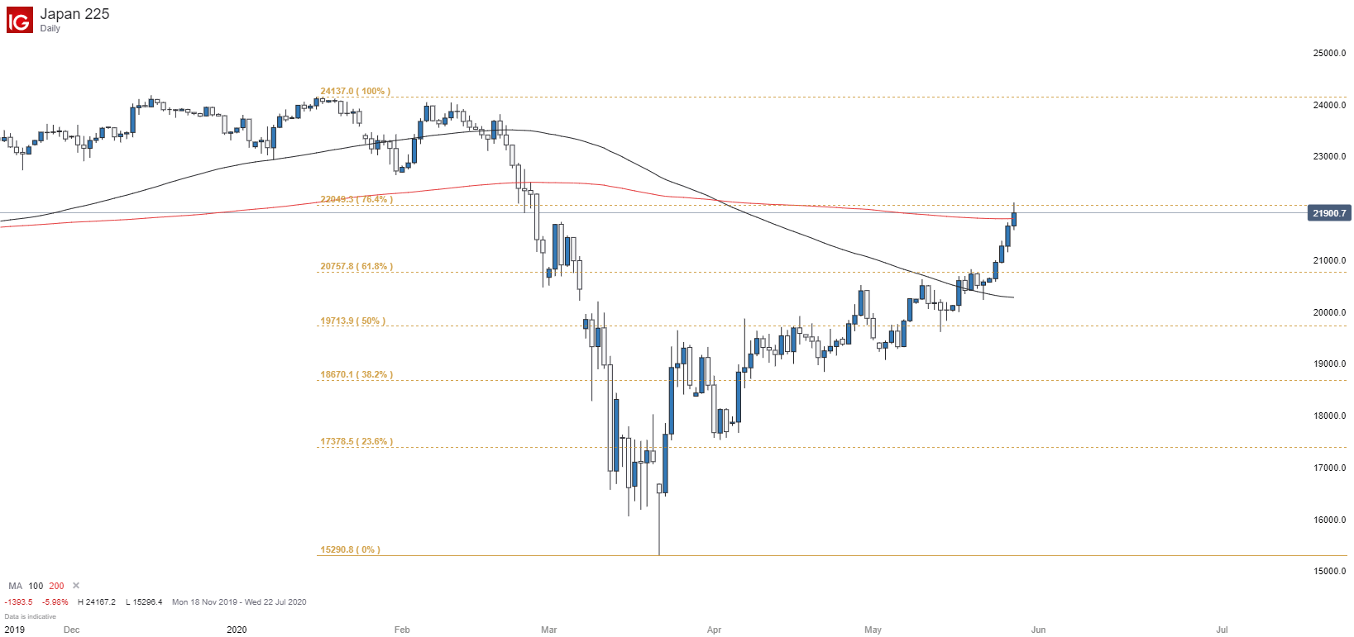Select the 22049.3 (76.4%) Fibonacci label
Screen dimensions: 1354x637
tap(356, 199)
